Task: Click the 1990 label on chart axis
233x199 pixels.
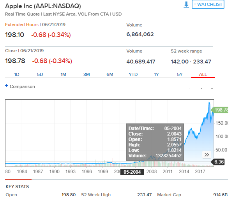Action: click(55, 172)
